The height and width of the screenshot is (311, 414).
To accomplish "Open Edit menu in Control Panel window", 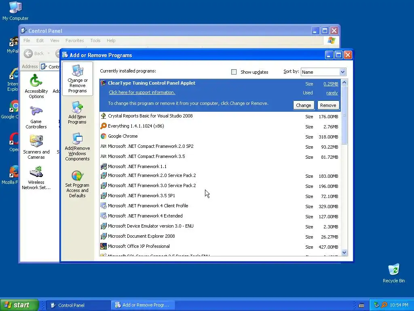I will [x=40, y=40].
